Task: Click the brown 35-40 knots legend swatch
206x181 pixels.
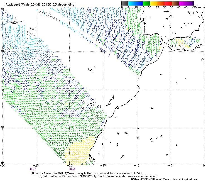Action: coord(175,3)
